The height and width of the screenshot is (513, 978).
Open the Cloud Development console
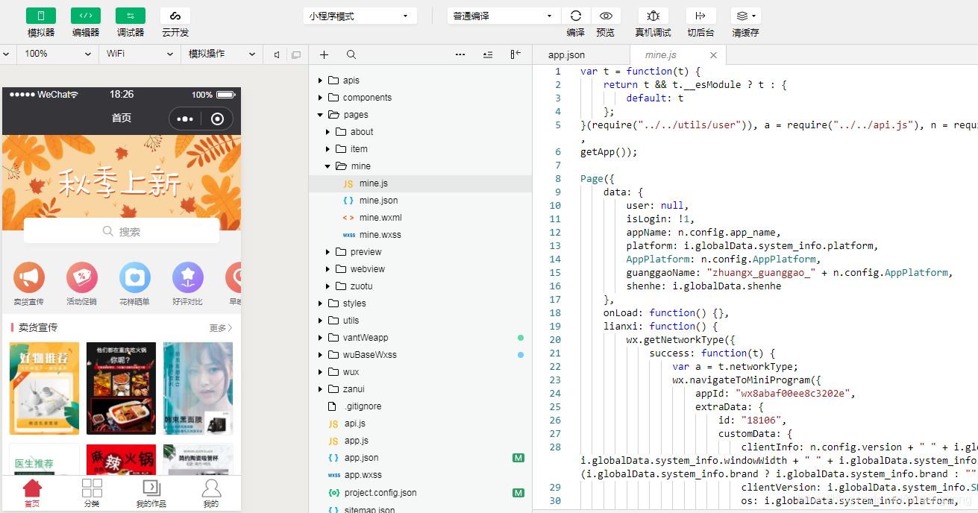[175, 16]
